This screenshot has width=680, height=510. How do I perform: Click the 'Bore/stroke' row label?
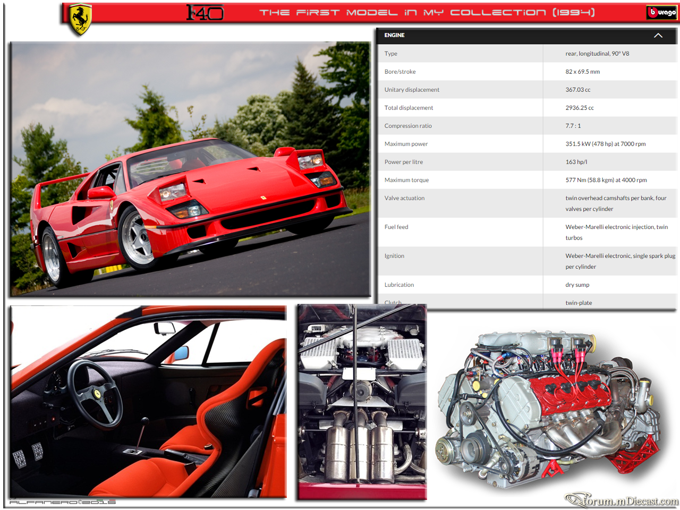point(400,72)
